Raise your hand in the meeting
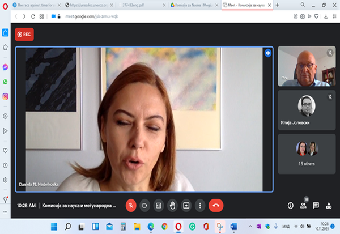 coord(172,205)
